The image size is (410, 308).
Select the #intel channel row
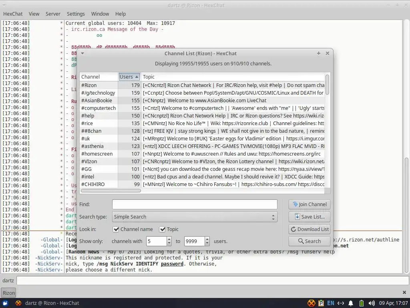click(202, 176)
